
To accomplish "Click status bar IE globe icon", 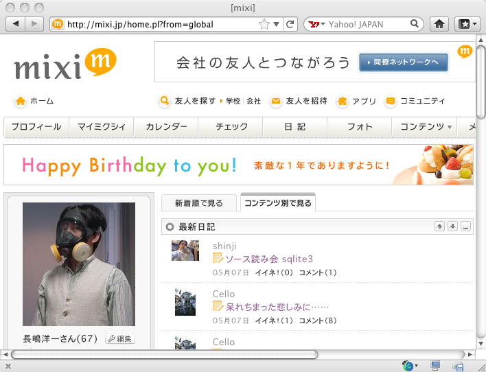I will pyautogui.click(x=408, y=366).
